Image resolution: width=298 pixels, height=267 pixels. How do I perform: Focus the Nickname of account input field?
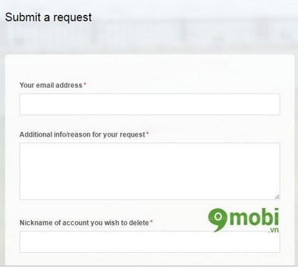(150, 242)
